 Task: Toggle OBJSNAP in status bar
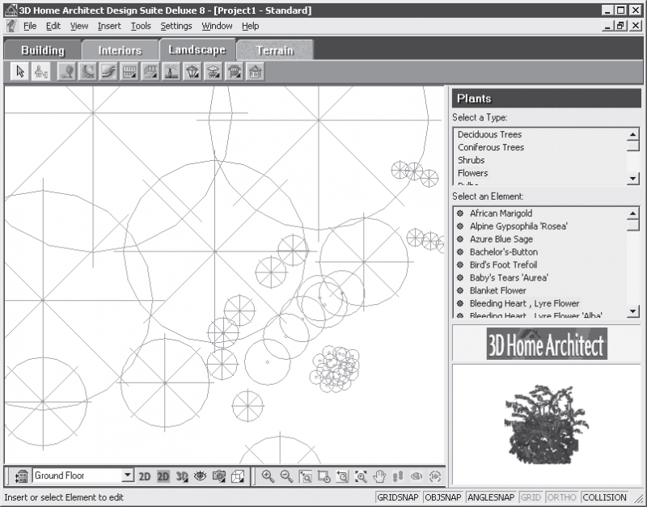tap(442, 497)
